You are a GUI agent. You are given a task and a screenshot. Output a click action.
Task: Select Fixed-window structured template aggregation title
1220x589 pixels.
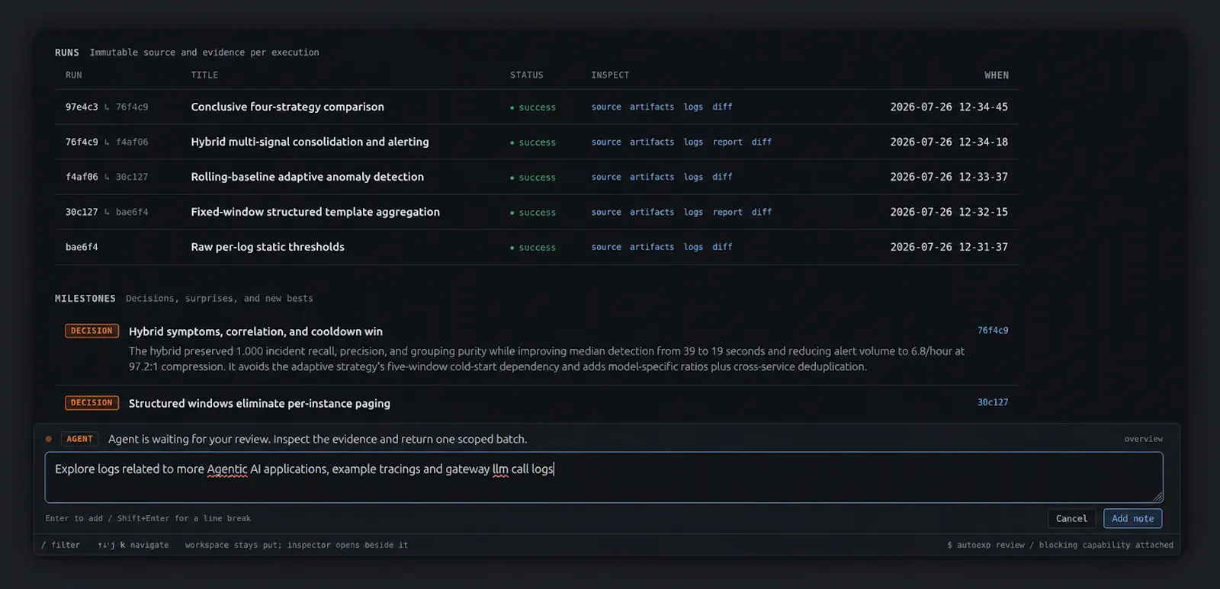(315, 212)
